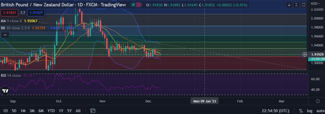Click the TradingView logo at bottom left

[5, 91]
